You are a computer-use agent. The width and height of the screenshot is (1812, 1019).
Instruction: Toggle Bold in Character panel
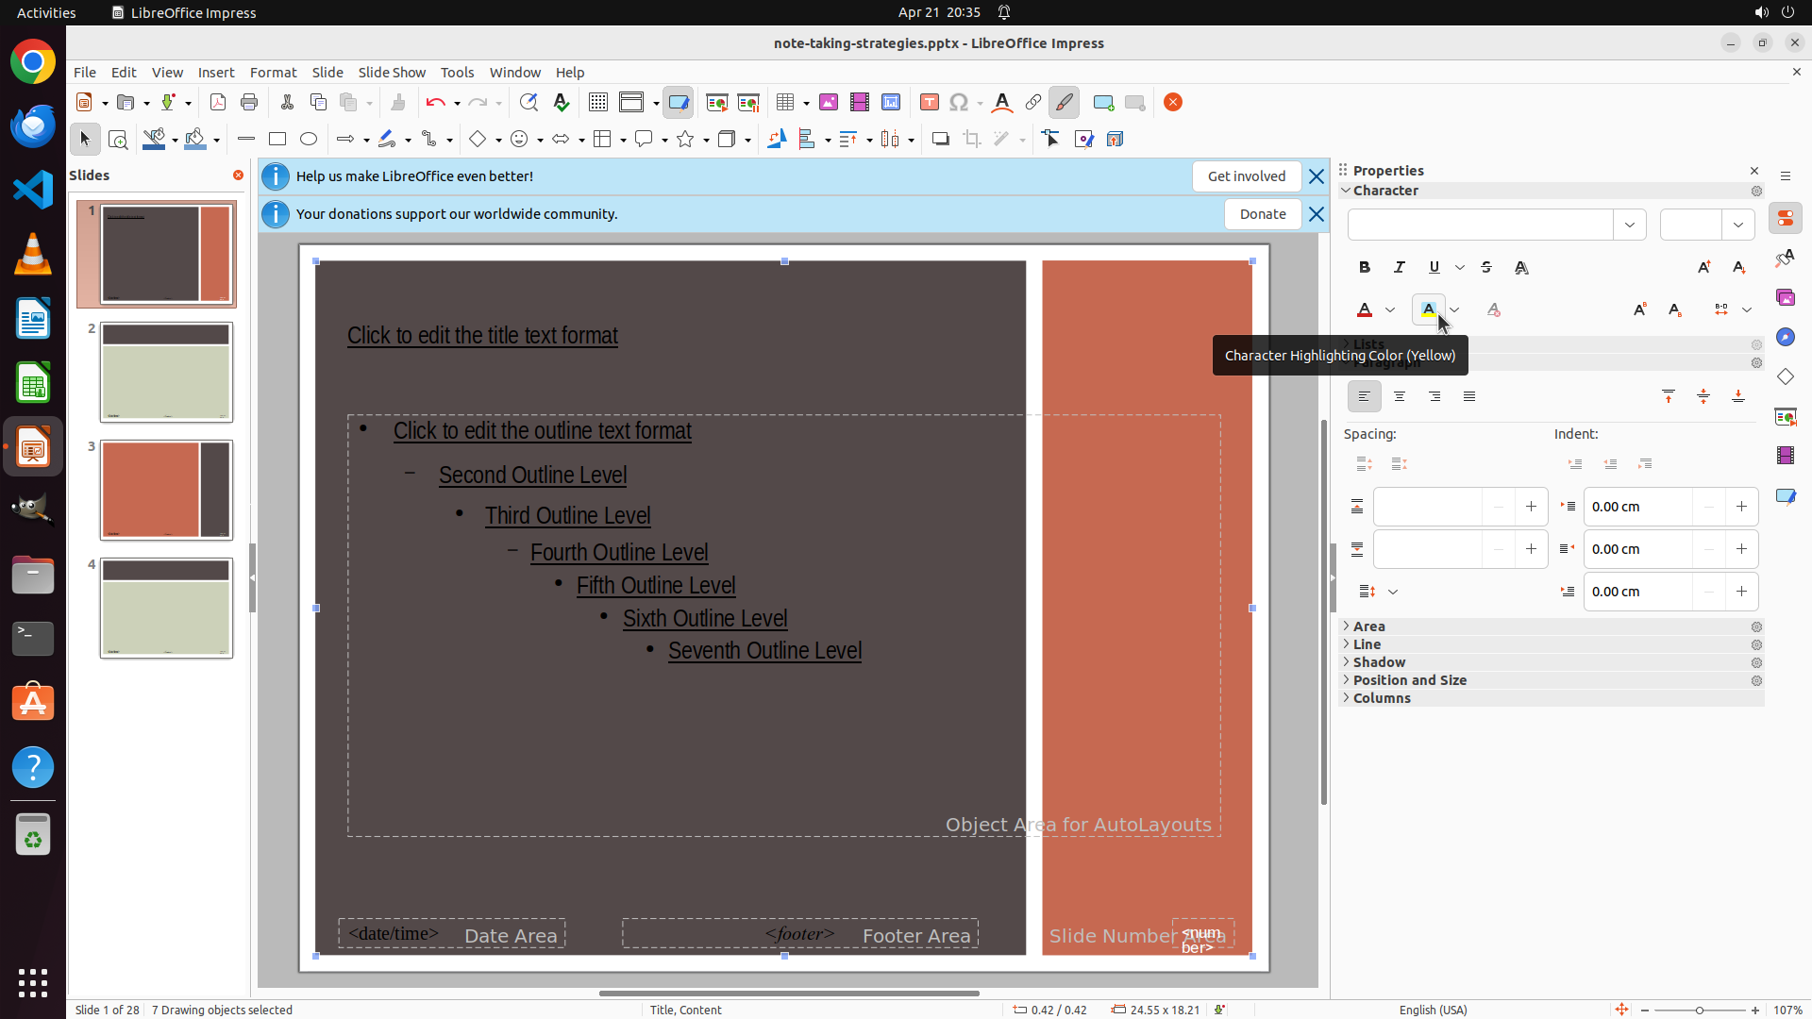pyautogui.click(x=1365, y=268)
